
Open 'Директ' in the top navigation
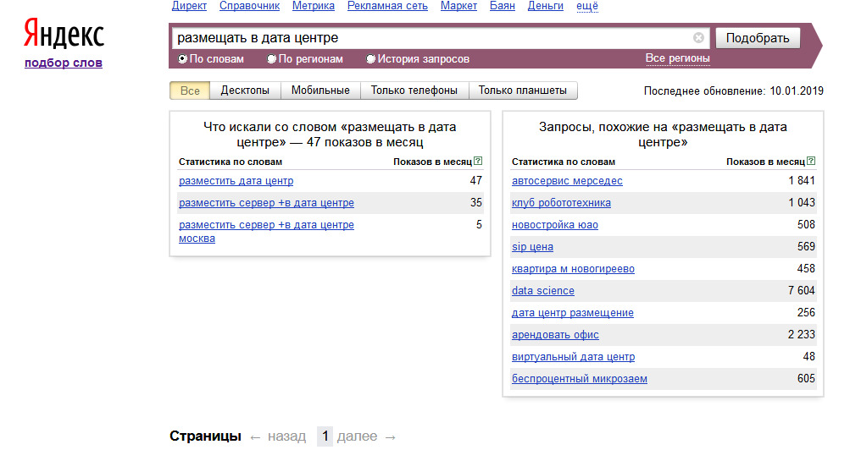click(x=189, y=6)
